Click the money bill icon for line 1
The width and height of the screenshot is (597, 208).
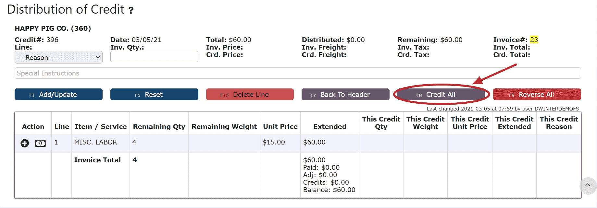(x=40, y=143)
